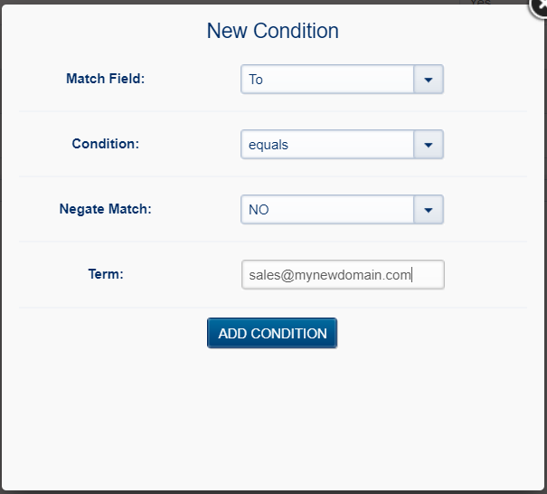Click the "Negate Match:" label
547x494 pixels.
105,209
